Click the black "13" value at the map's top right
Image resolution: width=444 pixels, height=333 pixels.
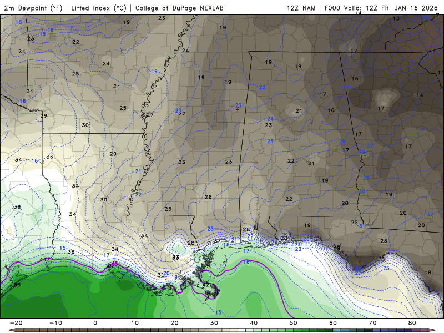tap(396, 18)
